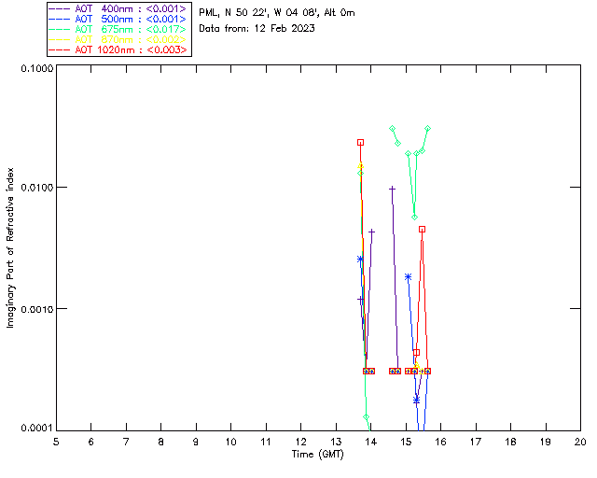Click the station text 'PML, N 50 22'

(x=232, y=12)
